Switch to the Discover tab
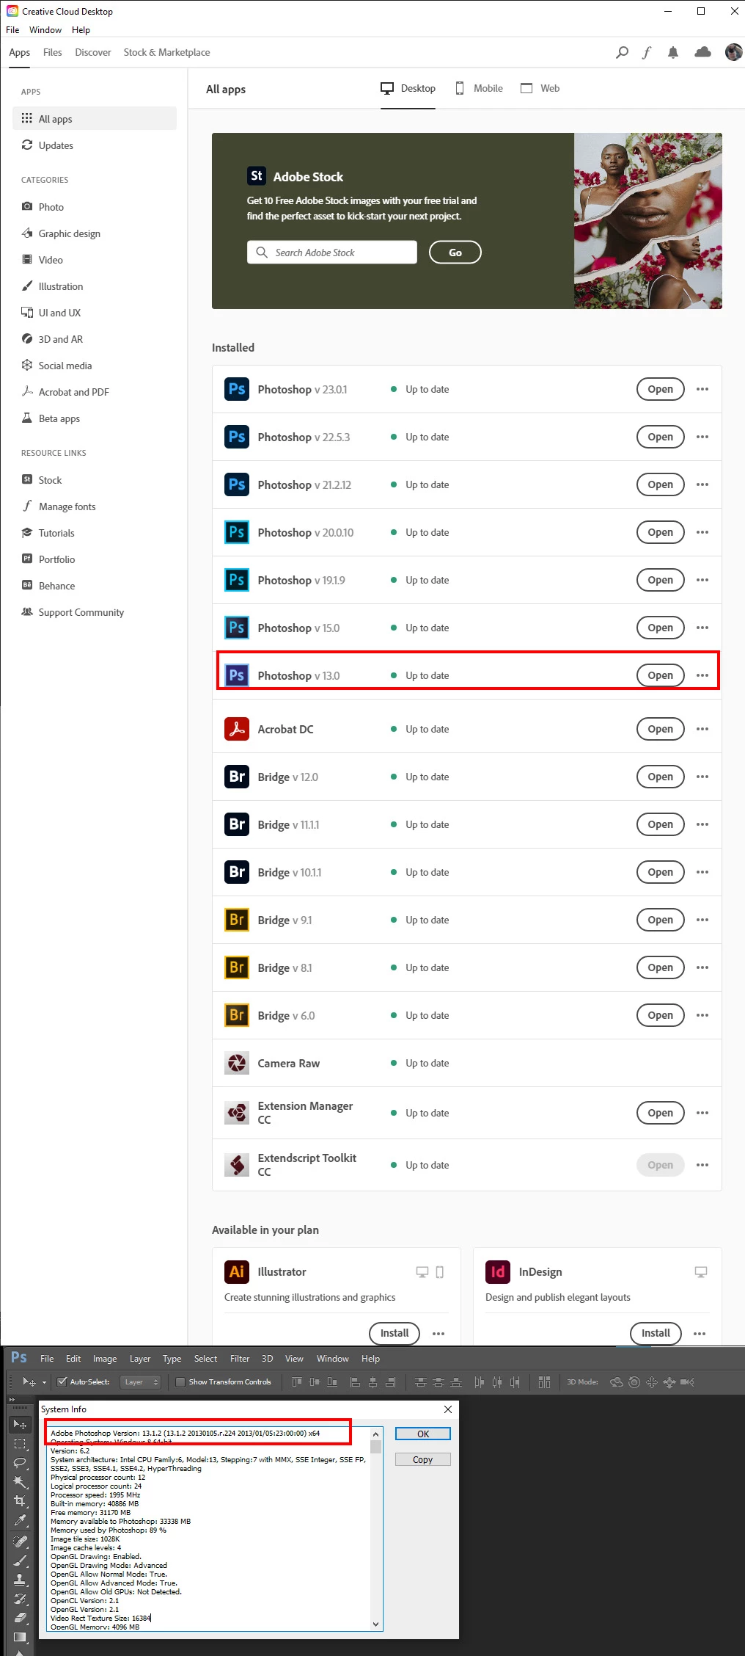Screen dimensions: 745x1656 tap(93, 52)
